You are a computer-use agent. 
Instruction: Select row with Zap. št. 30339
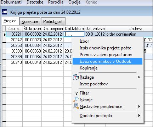[x=39, y=57]
